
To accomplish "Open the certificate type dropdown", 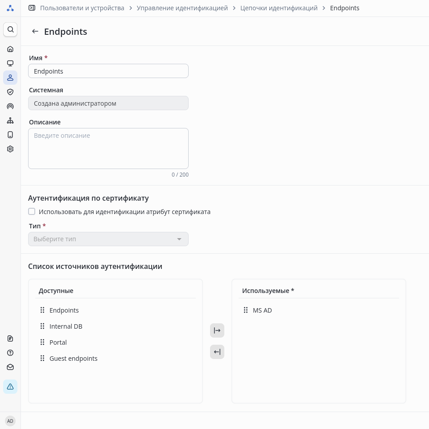I will 108,239.
